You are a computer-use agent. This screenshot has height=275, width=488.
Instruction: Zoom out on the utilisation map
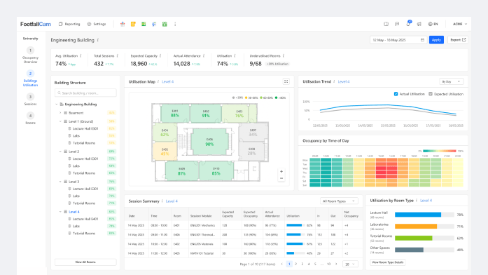click(x=281, y=178)
